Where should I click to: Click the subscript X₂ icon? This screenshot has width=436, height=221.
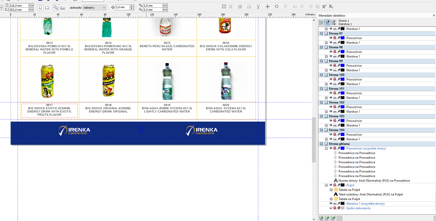(331, 7)
